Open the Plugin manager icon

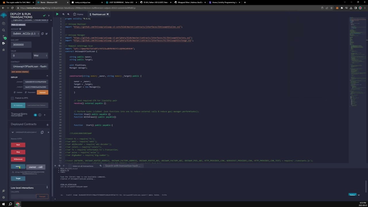[x=3, y=191]
